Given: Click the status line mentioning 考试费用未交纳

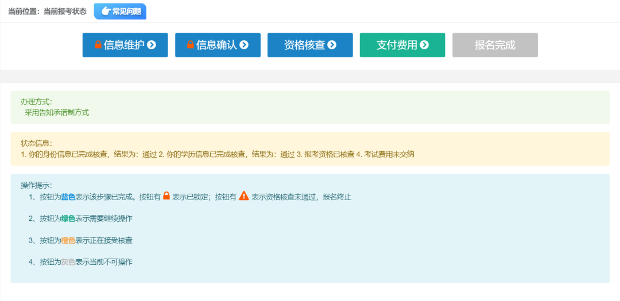Looking at the screenshot, I should 217,154.
